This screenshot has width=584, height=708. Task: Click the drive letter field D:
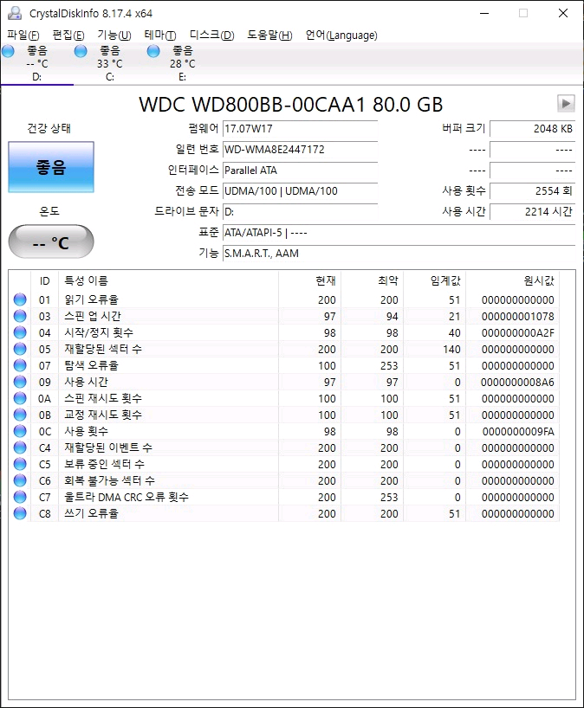click(300, 212)
